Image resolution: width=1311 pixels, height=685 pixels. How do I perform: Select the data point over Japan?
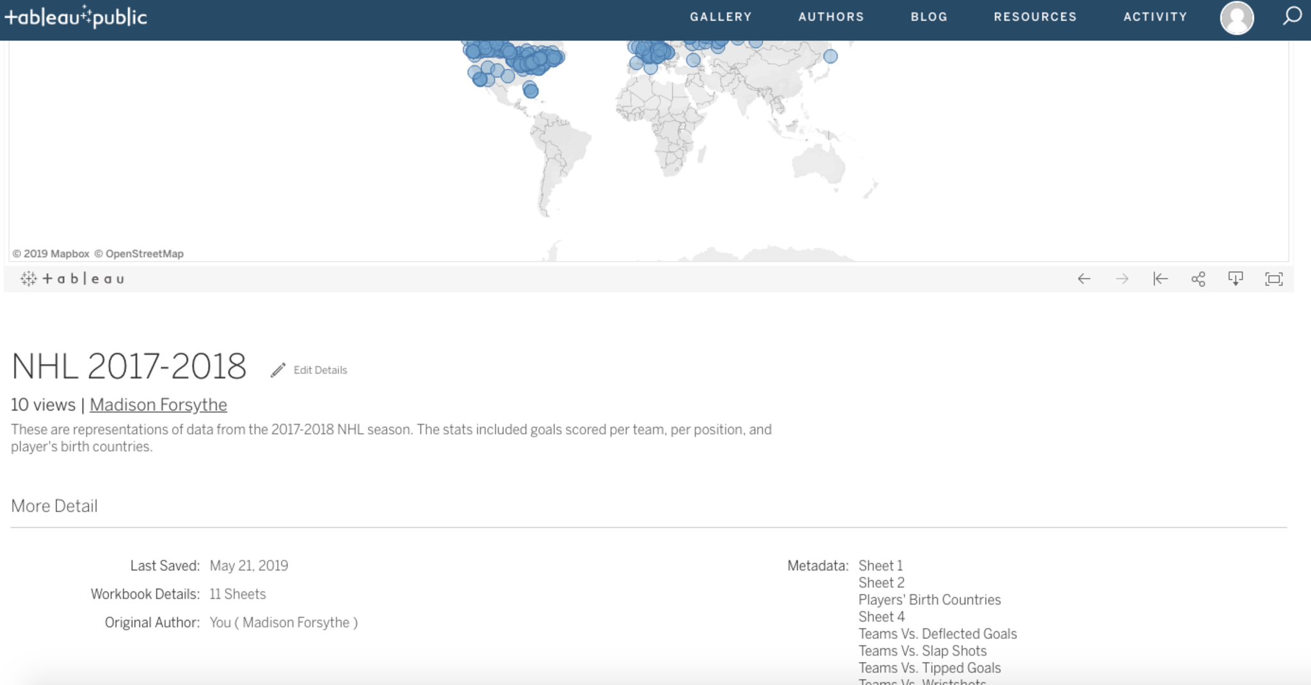(x=830, y=56)
